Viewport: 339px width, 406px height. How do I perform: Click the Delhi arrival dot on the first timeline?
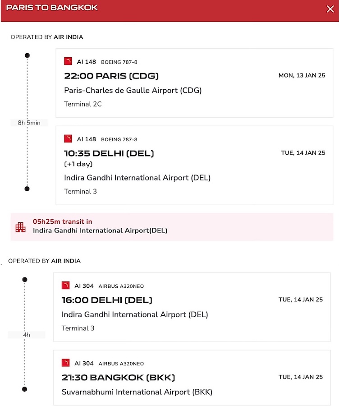[27, 189]
